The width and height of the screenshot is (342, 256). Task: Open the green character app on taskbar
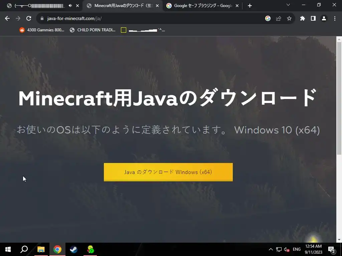pyautogui.click(x=90, y=249)
